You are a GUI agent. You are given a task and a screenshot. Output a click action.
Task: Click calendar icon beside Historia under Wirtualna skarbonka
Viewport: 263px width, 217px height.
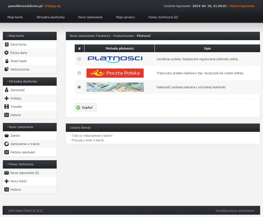[7, 115]
